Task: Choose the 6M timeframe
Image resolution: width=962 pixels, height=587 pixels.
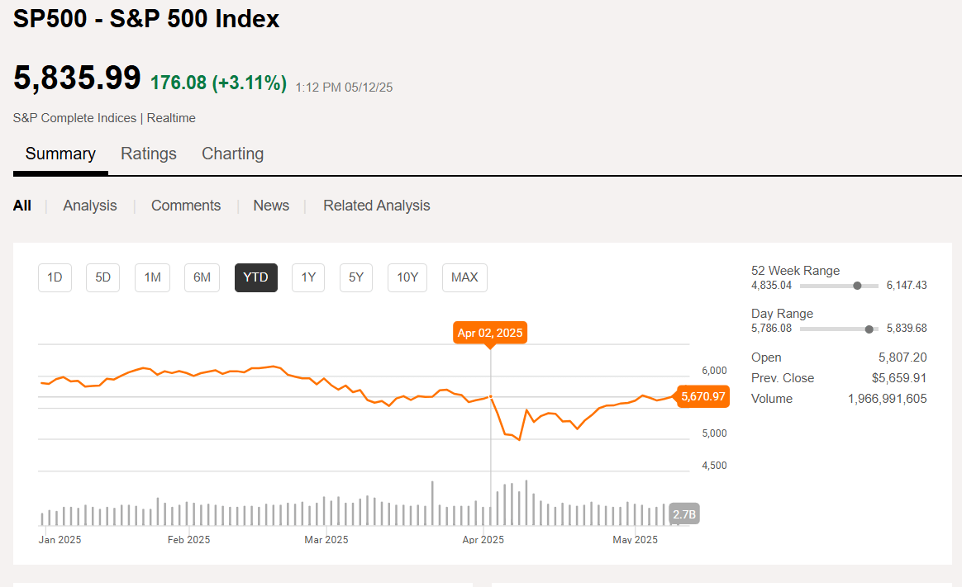Action: point(202,277)
